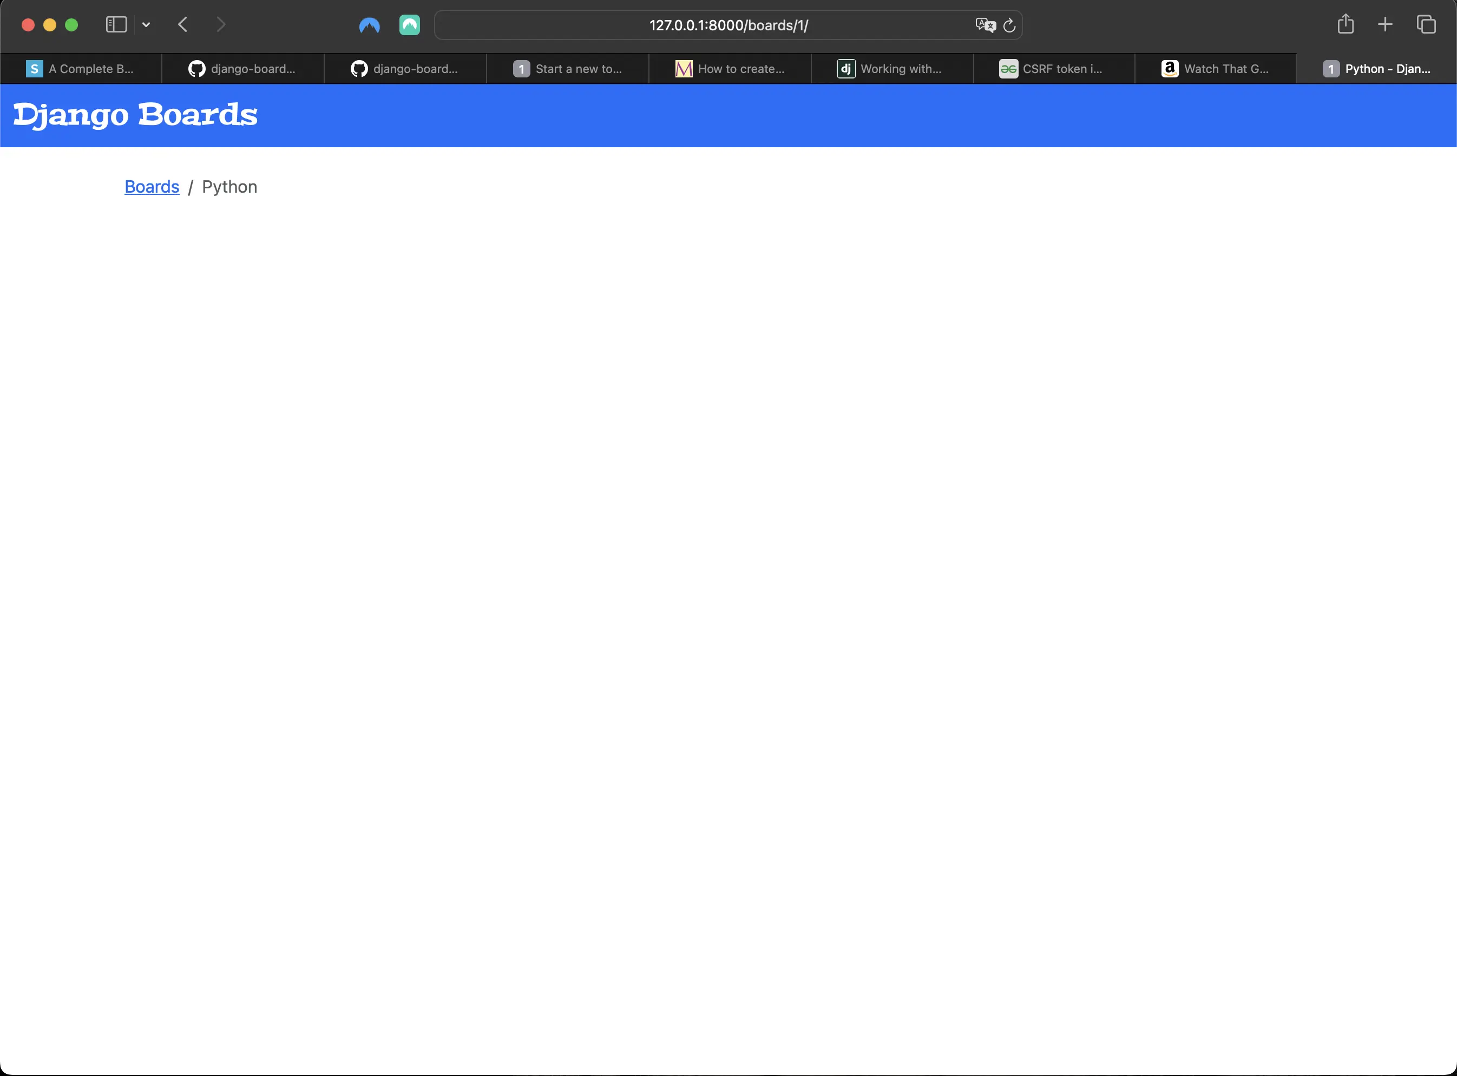Viewport: 1457px width, 1076px height.
Task: Open the green extension icon in toolbar
Action: 410,25
